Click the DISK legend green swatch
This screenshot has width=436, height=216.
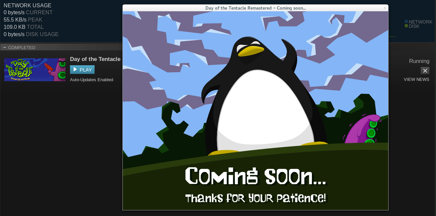[406, 26]
